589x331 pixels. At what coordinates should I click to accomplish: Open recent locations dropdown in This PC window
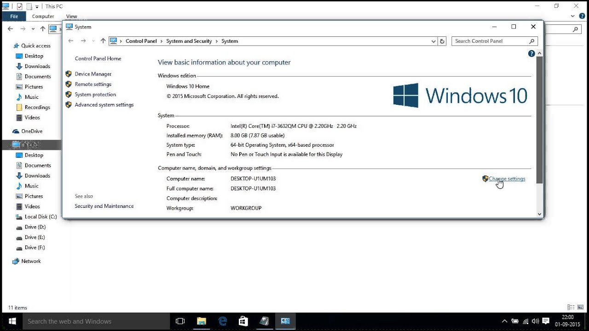pyautogui.click(x=33, y=29)
